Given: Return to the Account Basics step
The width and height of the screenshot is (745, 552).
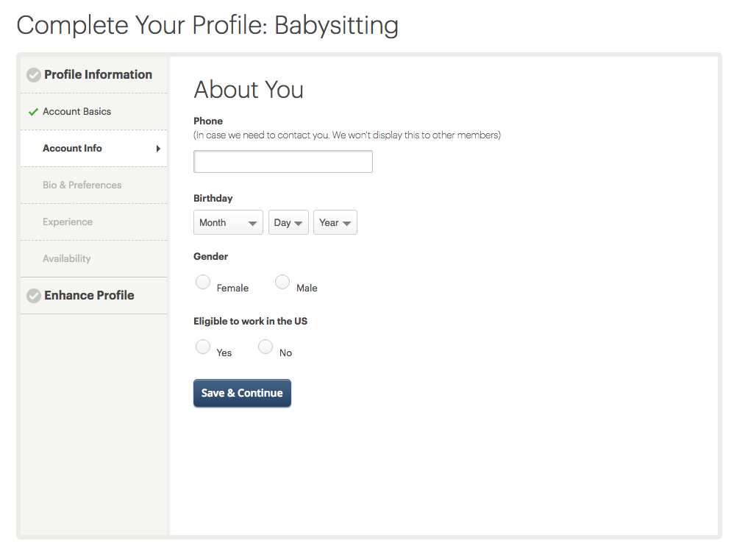Looking at the screenshot, I should (x=76, y=112).
